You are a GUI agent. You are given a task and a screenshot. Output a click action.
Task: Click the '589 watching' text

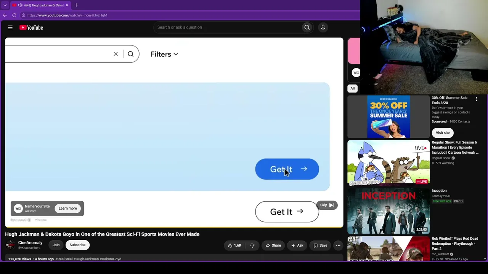coord(445,163)
